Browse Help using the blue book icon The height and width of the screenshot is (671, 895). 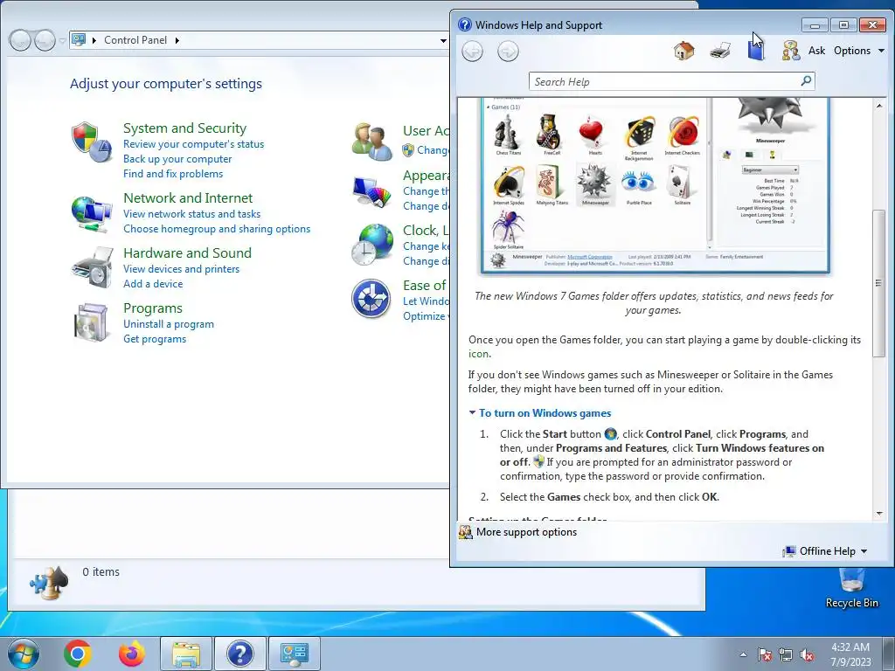[756, 51]
